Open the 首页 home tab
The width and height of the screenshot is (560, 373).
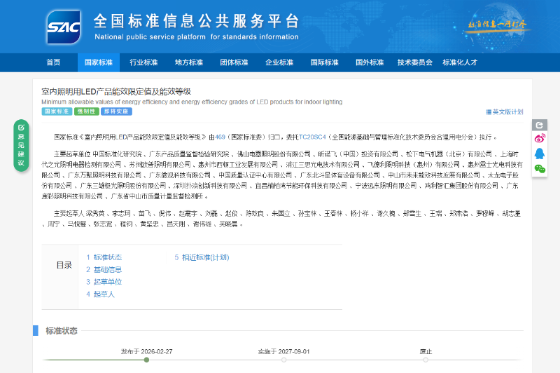click(x=54, y=62)
